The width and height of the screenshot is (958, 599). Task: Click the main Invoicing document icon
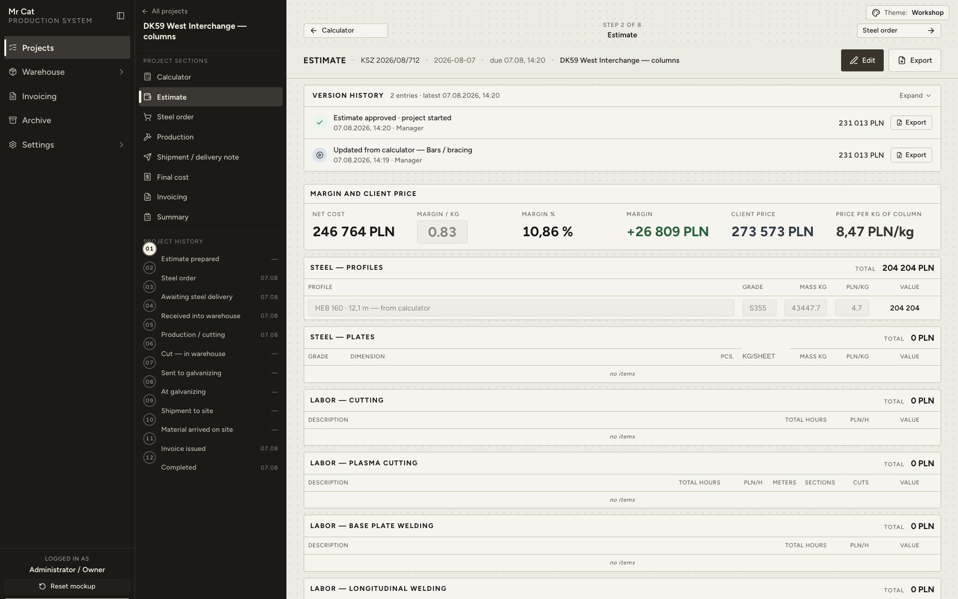[x=13, y=96]
